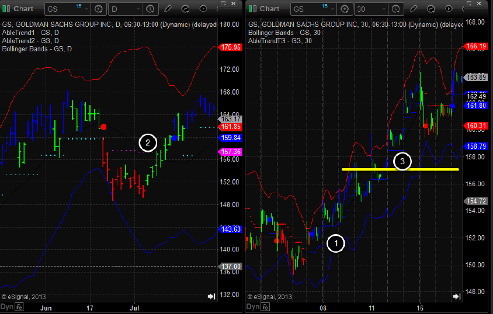Jump to latest bar in 30-minute chart
493x314 pixels.
[457, 296]
